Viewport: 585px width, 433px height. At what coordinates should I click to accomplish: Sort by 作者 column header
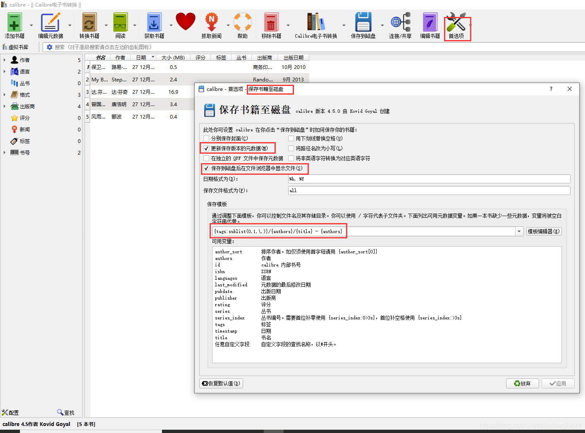(x=120, y=57)
